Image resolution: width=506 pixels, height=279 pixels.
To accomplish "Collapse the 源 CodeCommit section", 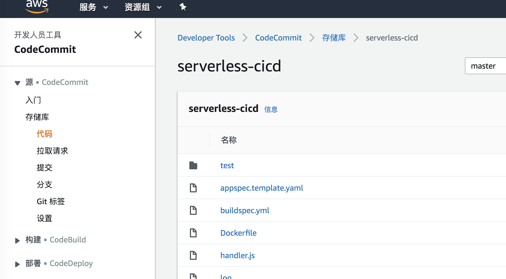I will tap(17, 83).
